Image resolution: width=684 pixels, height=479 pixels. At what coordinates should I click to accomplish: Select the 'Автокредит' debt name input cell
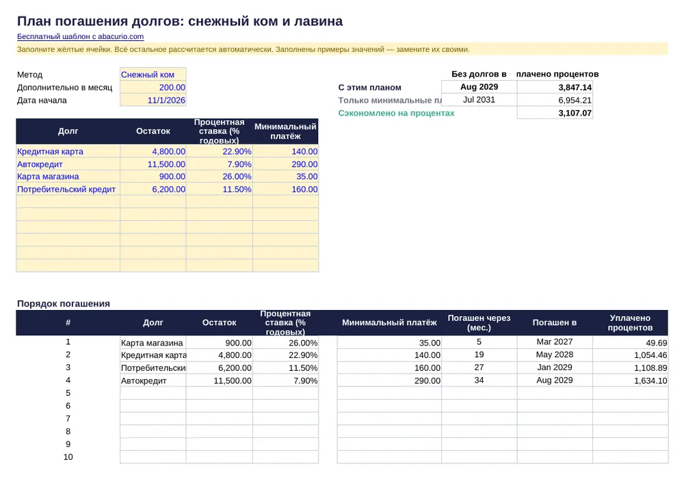[x=68, y=164]
